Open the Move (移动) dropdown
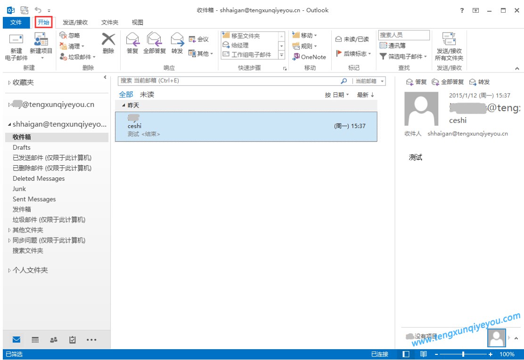The image size is (524, 360). pyautogui.click(x=304, y=35)
